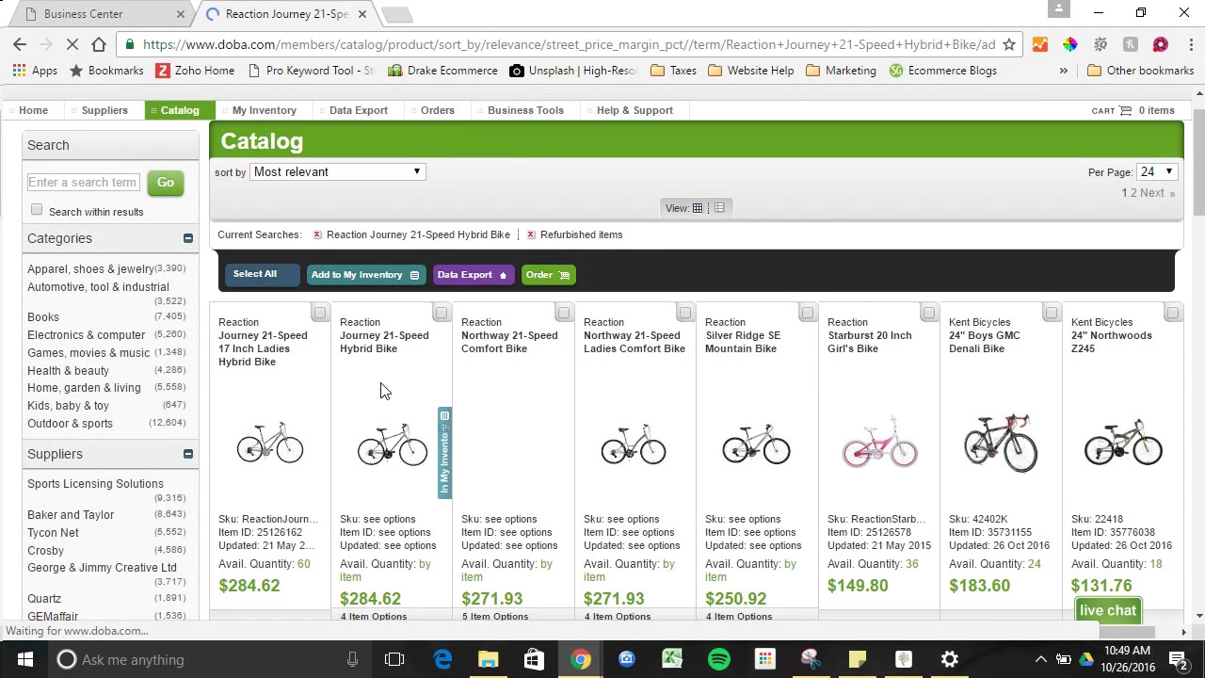Expand 5 Item Options for Northway Comfort Bike
This screenshot has height=678, width=1205.
[x=495, y=617]
